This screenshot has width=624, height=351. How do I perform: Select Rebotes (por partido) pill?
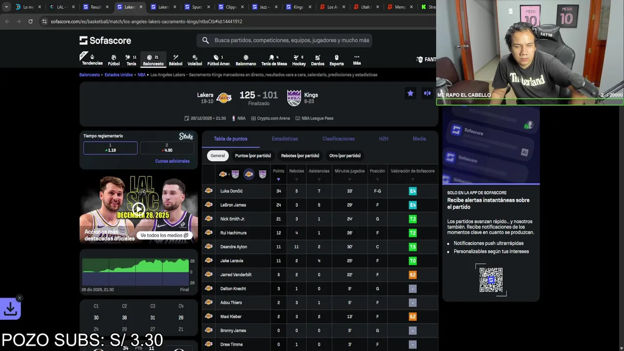coord(300,156)
